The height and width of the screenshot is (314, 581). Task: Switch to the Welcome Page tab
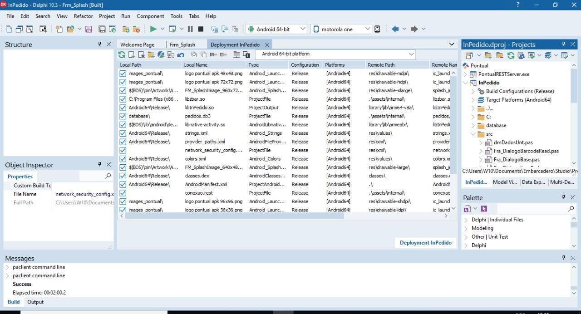[x=137, y=44]
